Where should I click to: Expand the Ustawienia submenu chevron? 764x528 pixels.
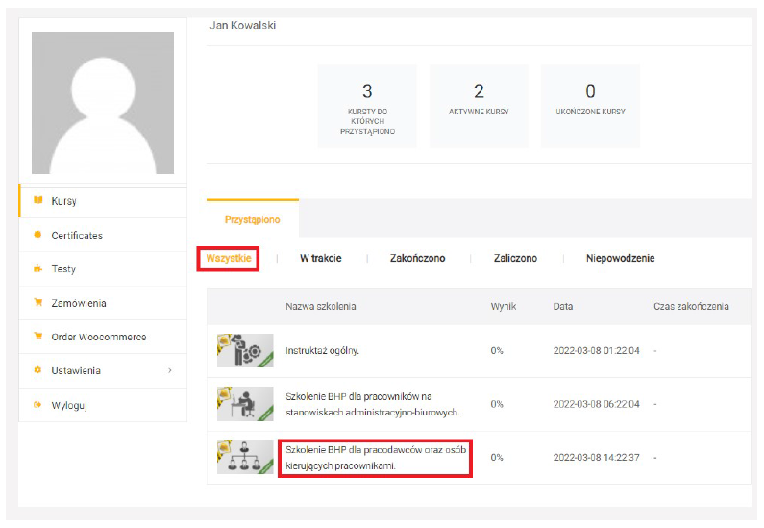170,370
